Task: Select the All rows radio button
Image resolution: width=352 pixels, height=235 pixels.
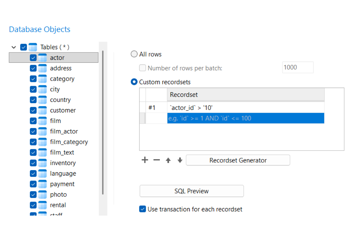Action: pyautogui.click(x=134, y=54)
